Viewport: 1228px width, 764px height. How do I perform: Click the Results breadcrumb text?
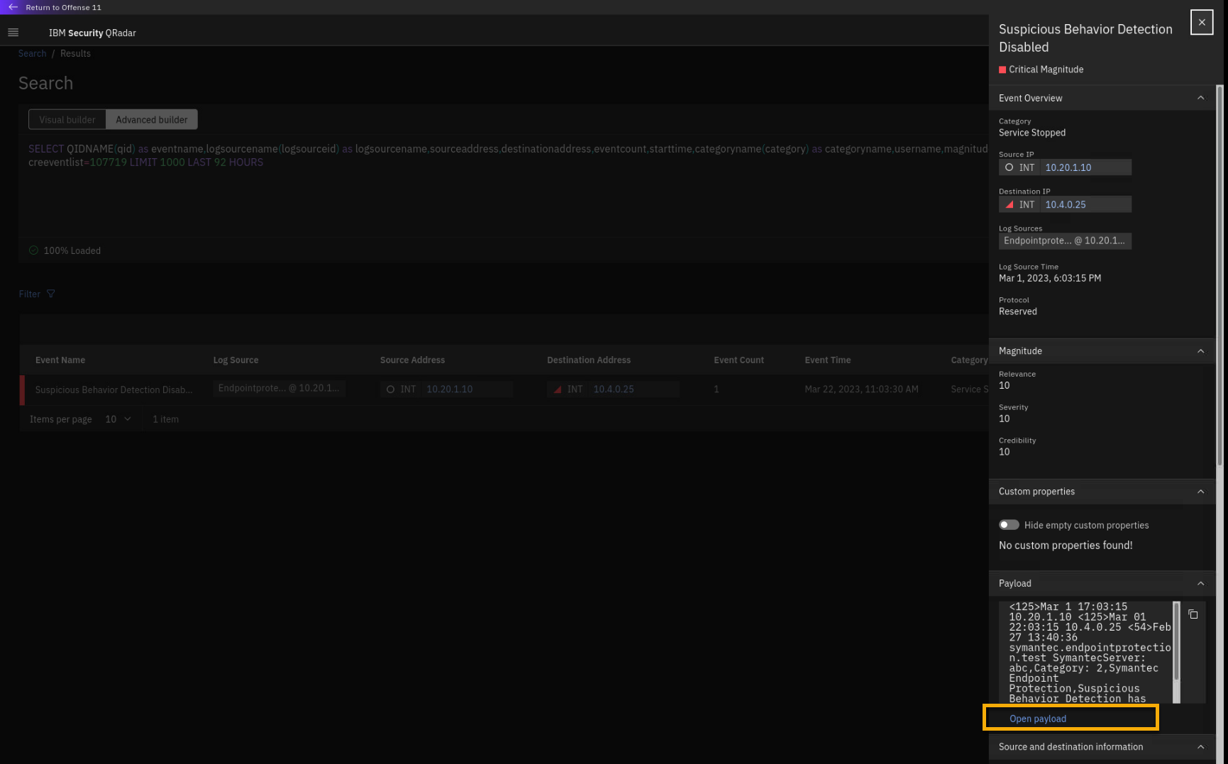click(x=75, y=53)
